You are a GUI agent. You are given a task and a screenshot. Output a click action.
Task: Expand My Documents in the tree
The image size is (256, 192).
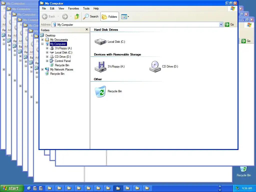(x=42, y=40)
